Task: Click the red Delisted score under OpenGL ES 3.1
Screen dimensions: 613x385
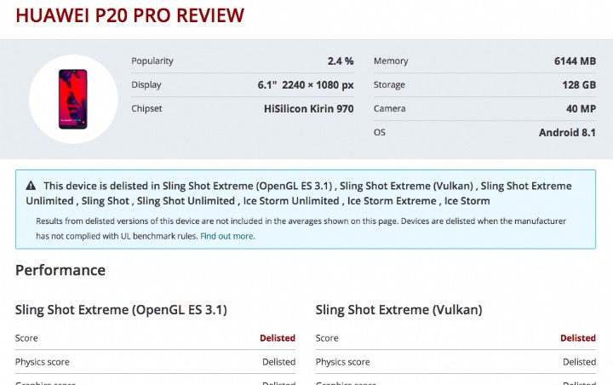Action: click(278, 338)
